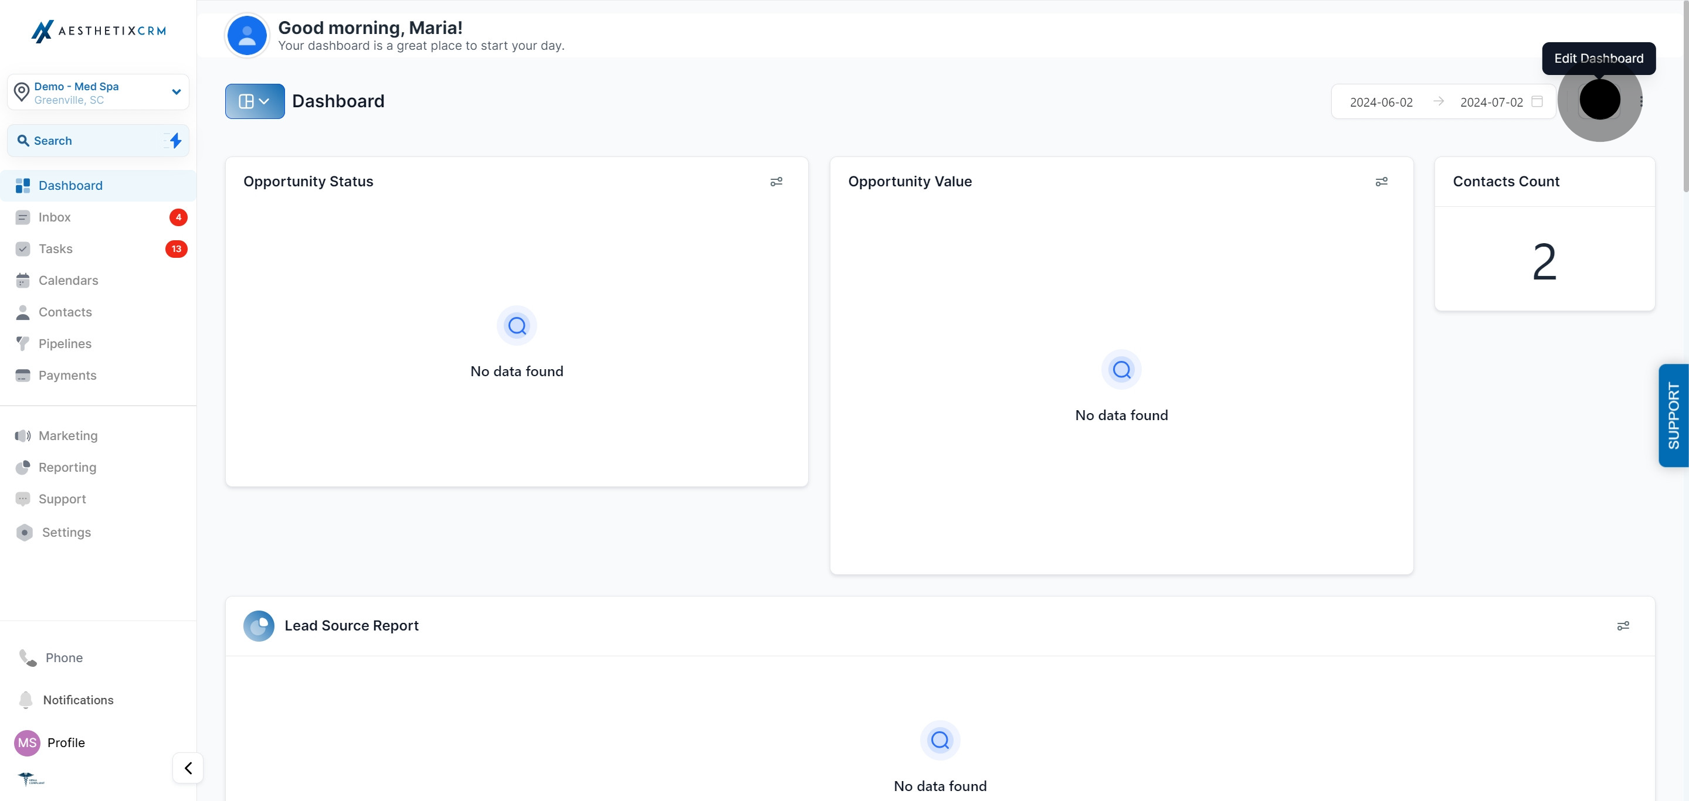
Task: Open the calendar date picker icon
Action: 1537,101
